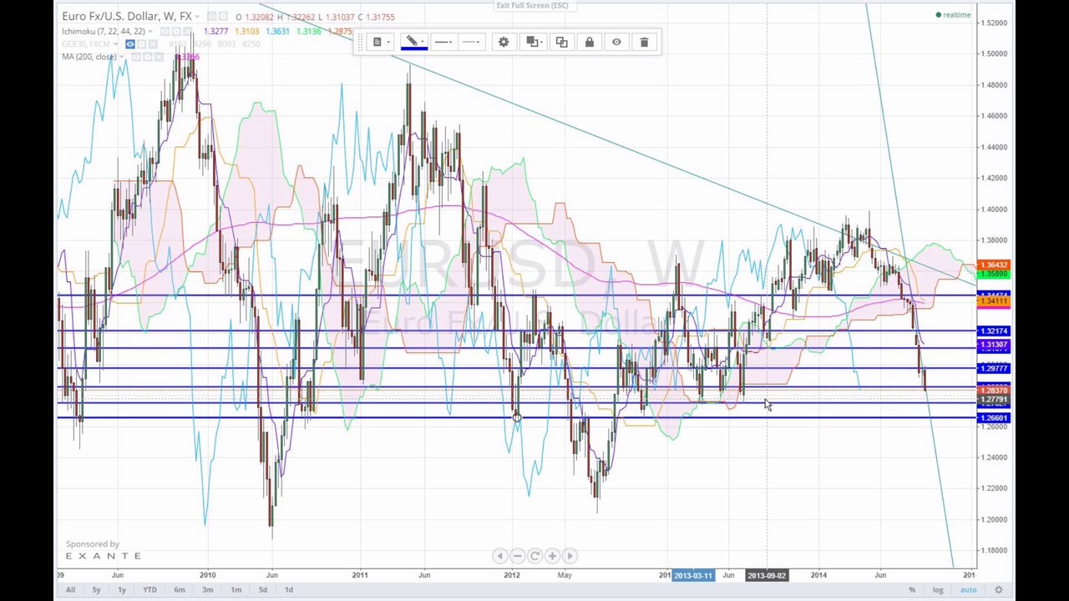This screenshot has width=1069, height=601.
Task: Click the Ichimoku value 1.3631
Action: pyautogui.click(x=277, y=32)
